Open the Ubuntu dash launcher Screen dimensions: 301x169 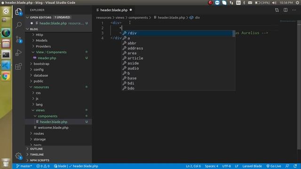pyautogui.click(x=6, y=11)
